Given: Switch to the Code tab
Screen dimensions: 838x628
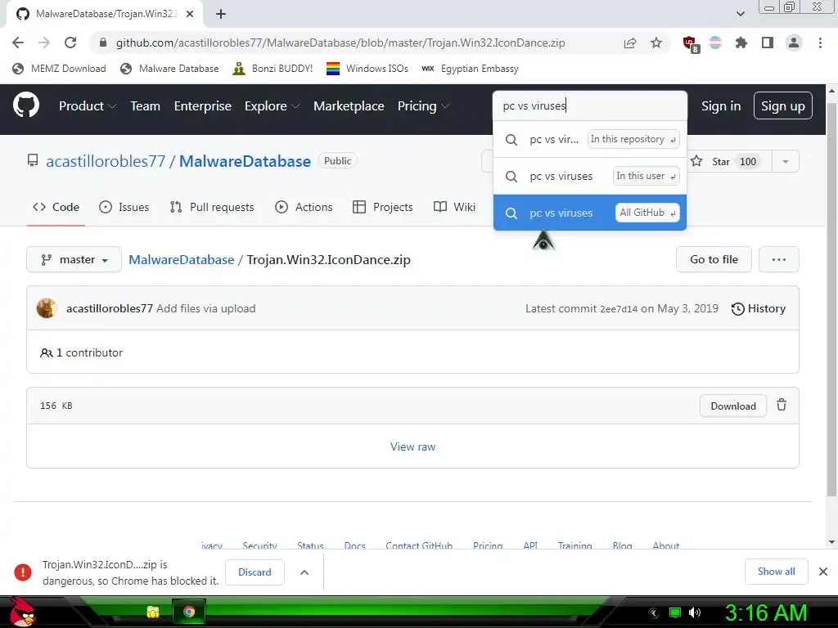Looking at the screenshot, I should (56, 207).
